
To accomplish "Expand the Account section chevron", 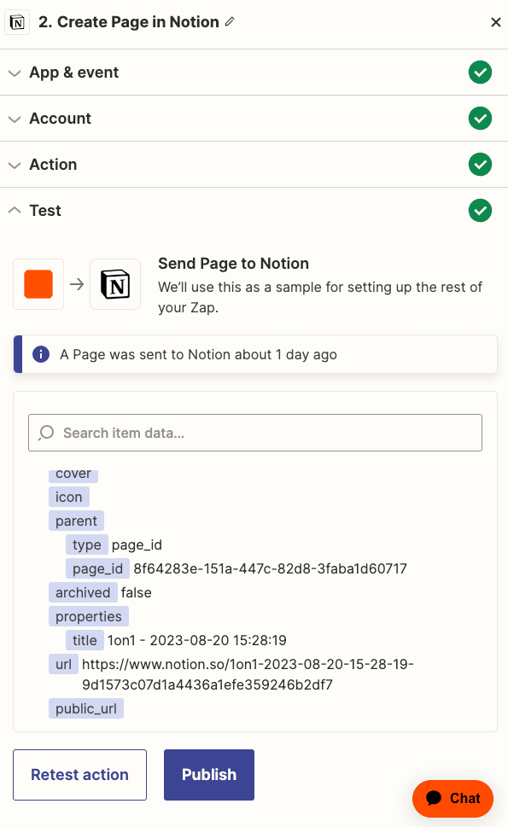I will pyautogui.click(x=15, y=119).
